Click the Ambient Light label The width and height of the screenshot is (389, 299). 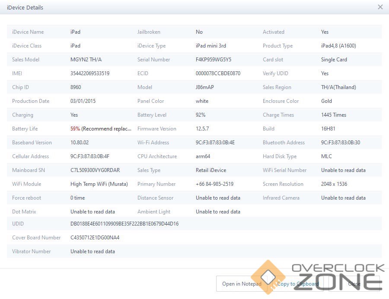pos(154,212)
